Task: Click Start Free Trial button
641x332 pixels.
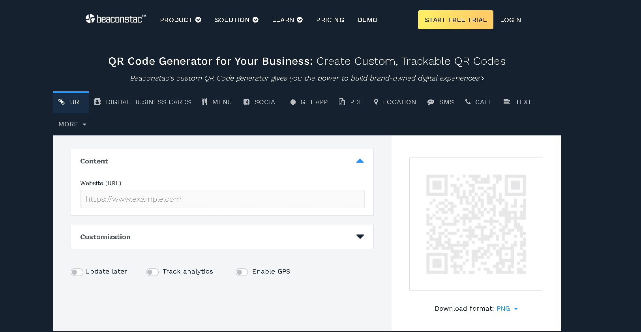Action: [455, 20]
